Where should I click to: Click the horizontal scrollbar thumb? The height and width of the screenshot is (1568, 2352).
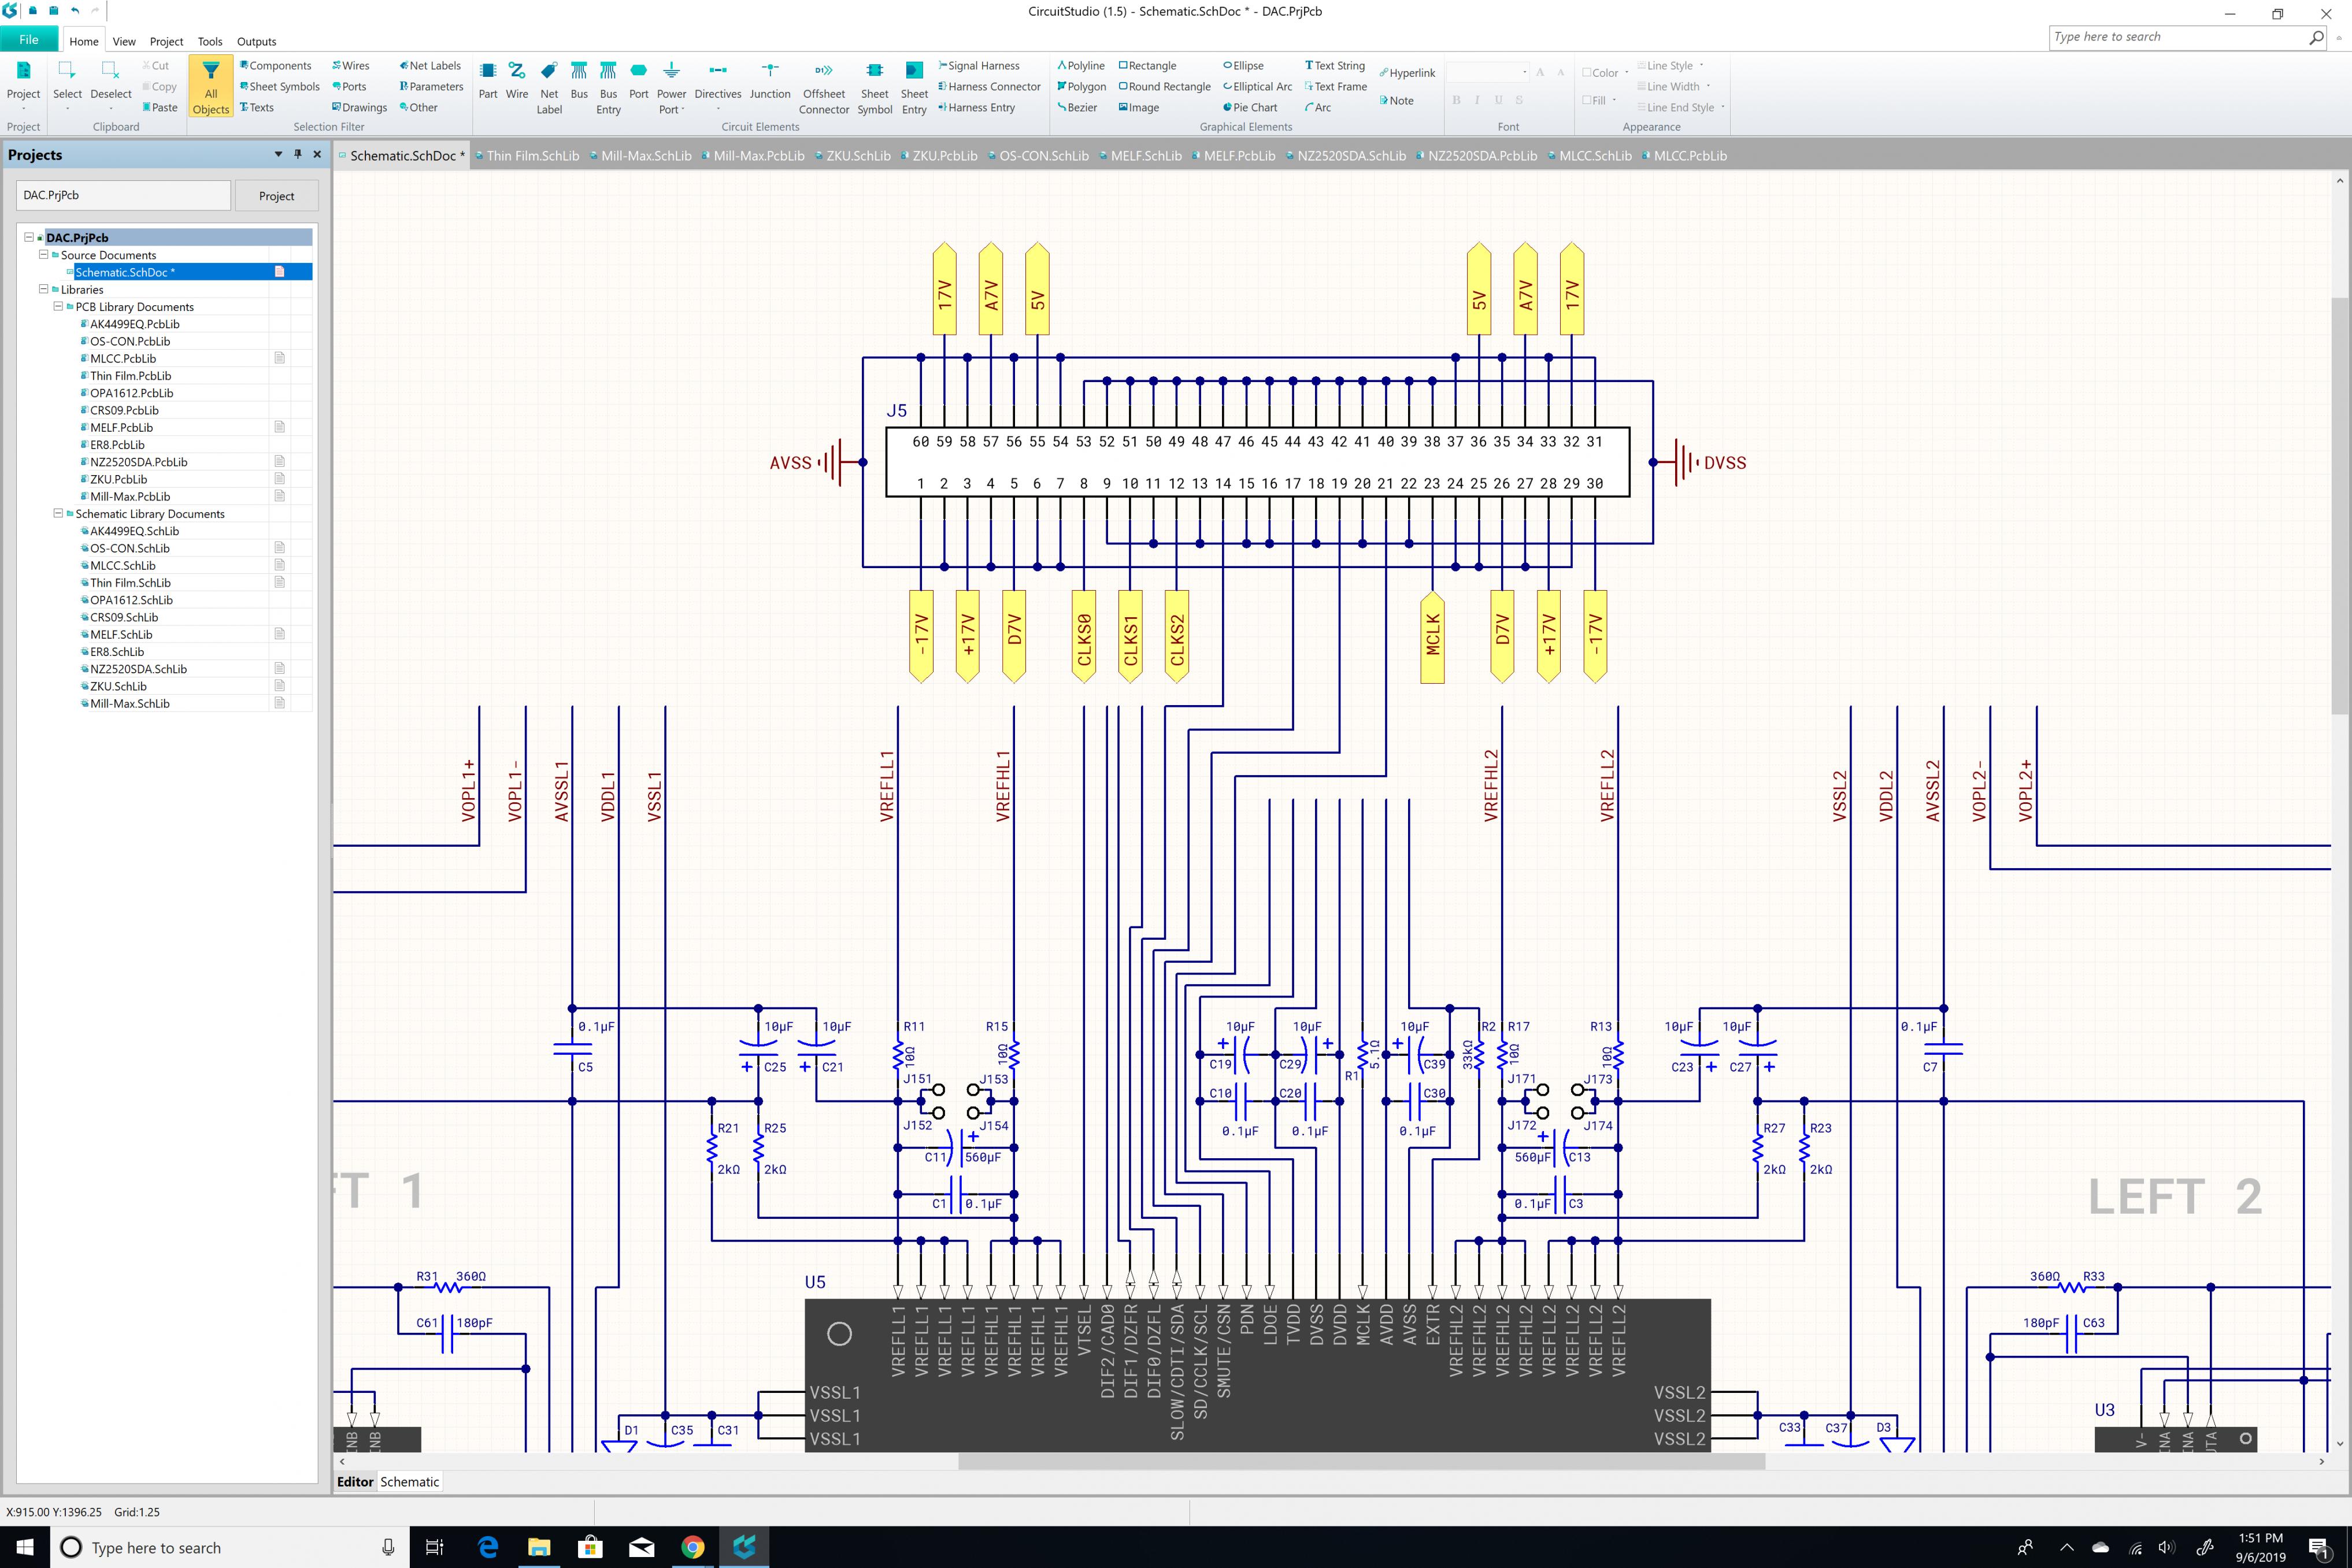coord(1361,1461)
